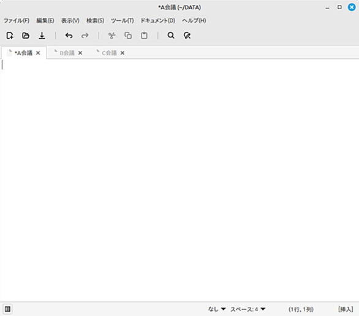Switch to the B会議 tab

click(x=67, y=53)
